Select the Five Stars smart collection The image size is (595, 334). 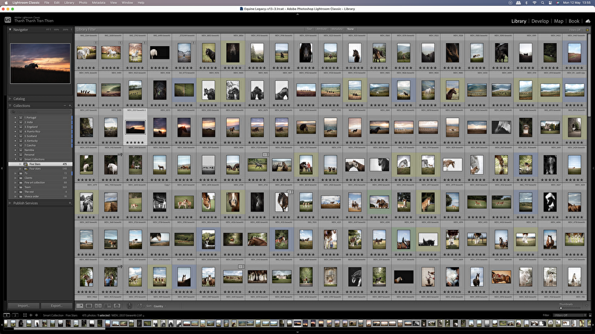[x=35, y=163]
